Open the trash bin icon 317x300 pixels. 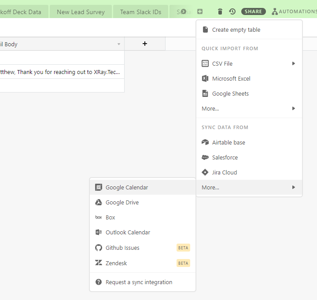(x=220, y=11)
